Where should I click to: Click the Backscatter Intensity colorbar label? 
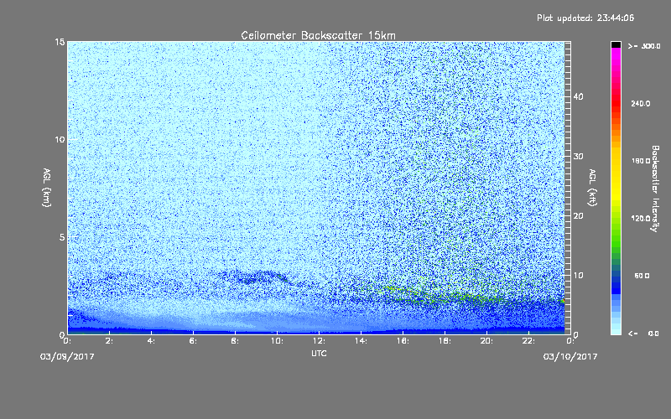[x=655, y=189]
